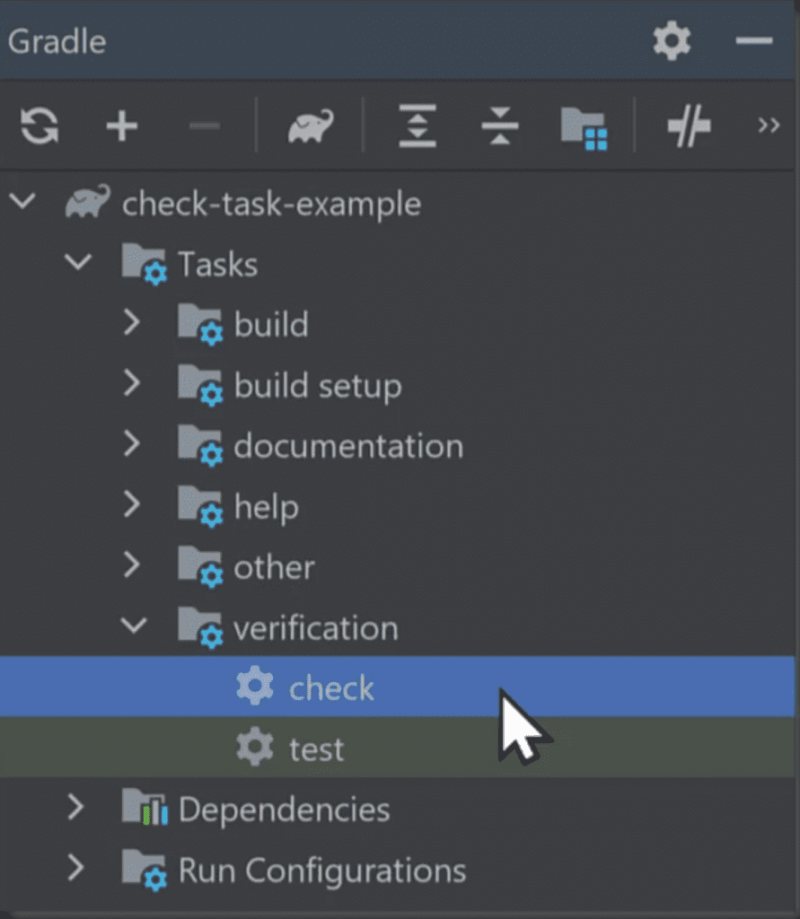The image size is (800, 919).
Task: Expand the Dependencies node
Action: pyautogui.click(x=76, y=809)
